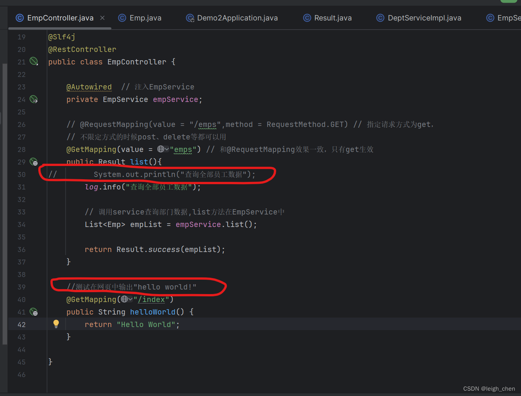
Task: Open the URL globe dropdown before "/index"
Action: (127, 299)
